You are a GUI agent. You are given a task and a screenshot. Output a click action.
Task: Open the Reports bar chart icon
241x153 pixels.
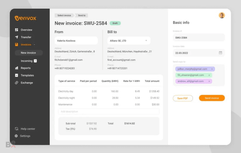[x=17, y=68]
